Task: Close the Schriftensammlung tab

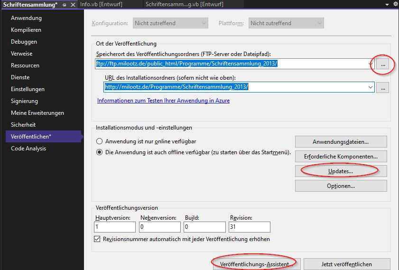Action: pos(73,4)
